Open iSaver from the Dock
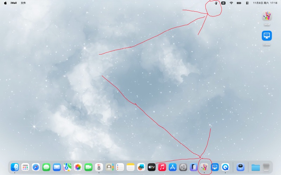Viewport: 281px width, 175px height. pos(215,167)
